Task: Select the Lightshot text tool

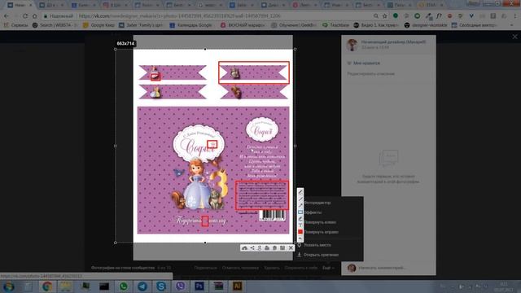Action: coord(300,225)
